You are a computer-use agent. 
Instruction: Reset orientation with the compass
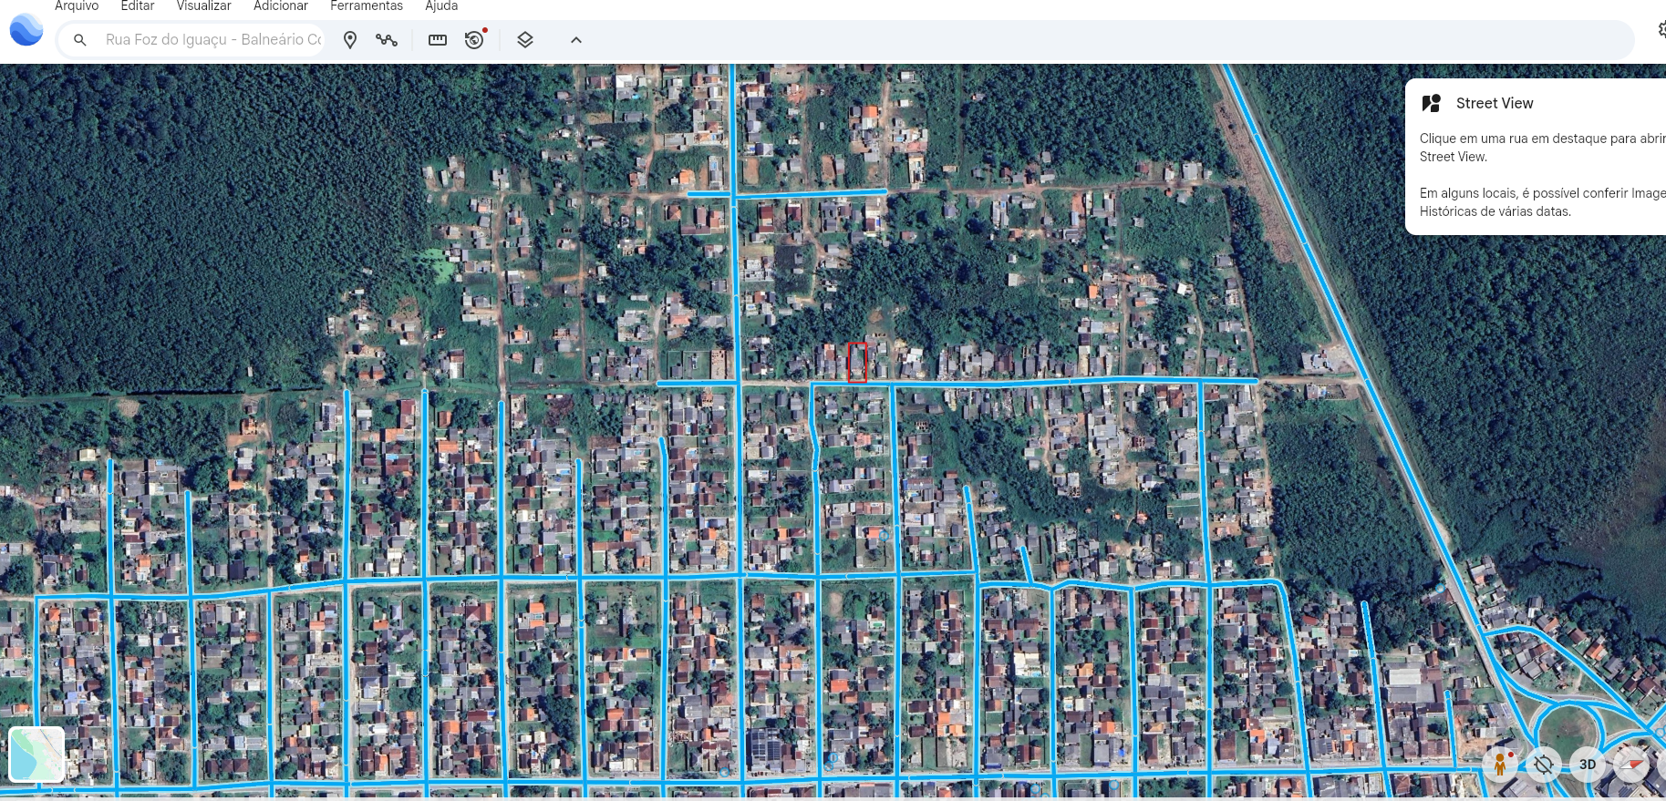click(x=1631, y=764)
